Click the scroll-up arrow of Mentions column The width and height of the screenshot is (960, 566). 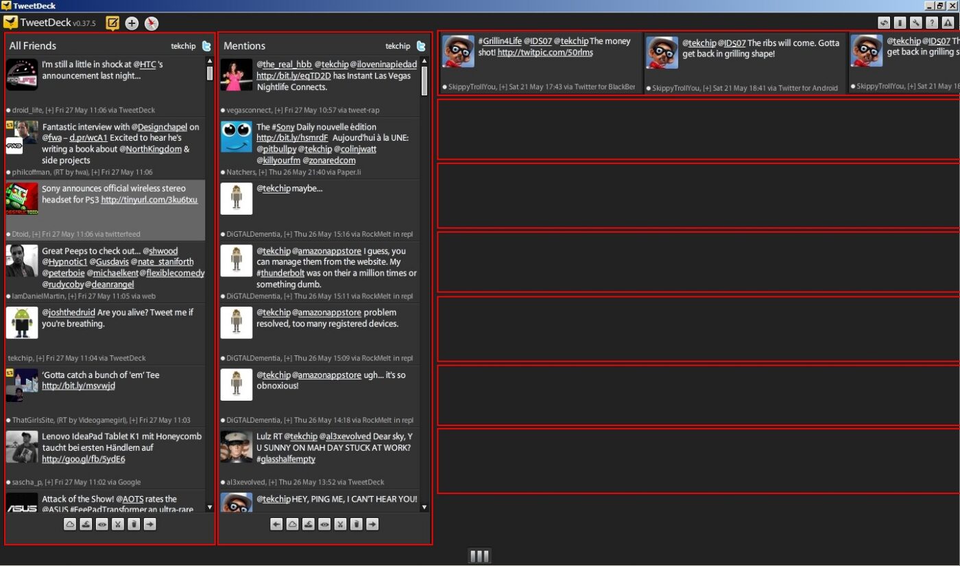(x=424, y=62)
